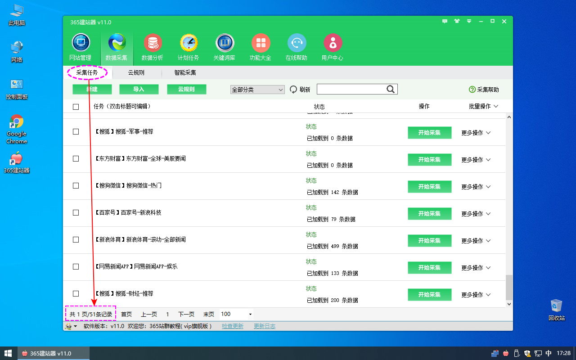Open 网站管理 website management icon
The image size is (576, 360).
[81, 43]
